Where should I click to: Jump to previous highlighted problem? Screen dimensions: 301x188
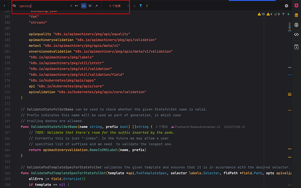tap(284, 14)
